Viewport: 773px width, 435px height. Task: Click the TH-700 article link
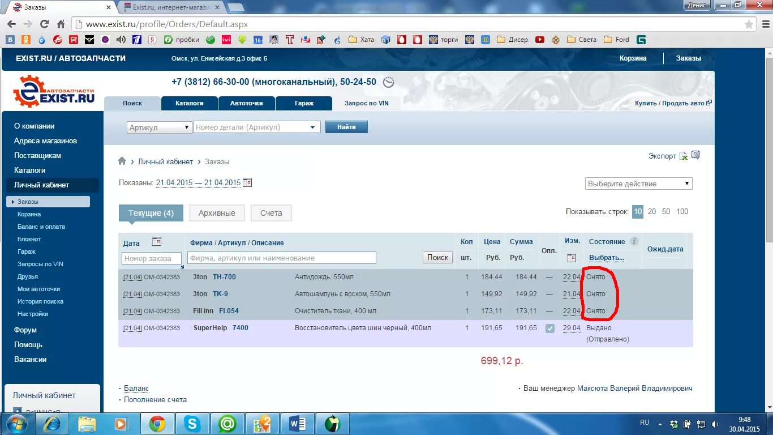[224, 277]
